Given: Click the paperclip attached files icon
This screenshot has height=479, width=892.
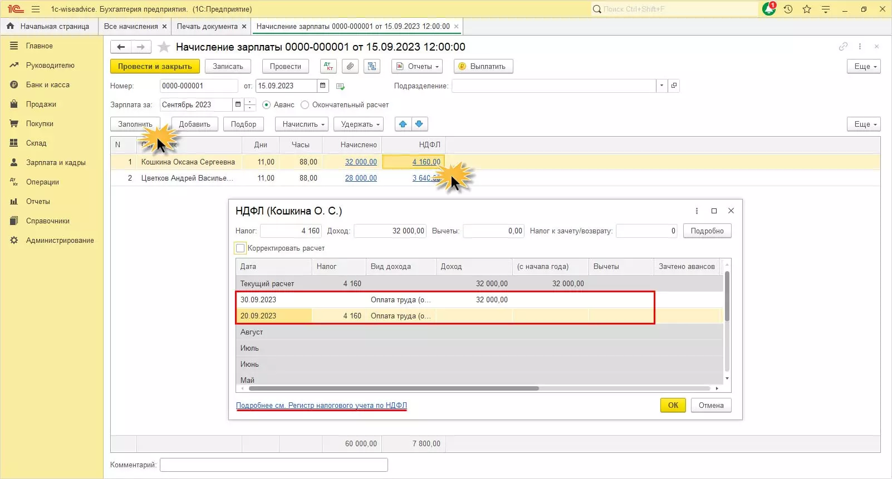Looking at the screenshot, I should pyautogui.click(x=350, y=66).
